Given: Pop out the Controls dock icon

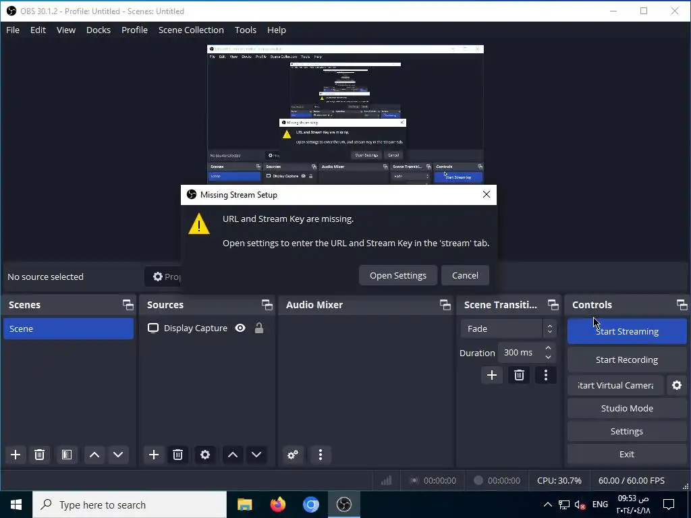Looking at the screenshot, I should tap(682, 305).
